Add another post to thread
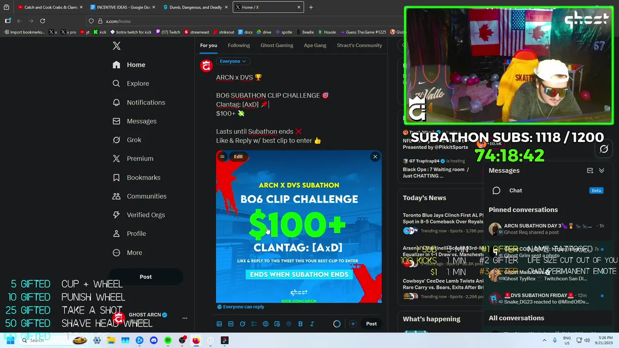Screen dimensions: 619x348 353,324
